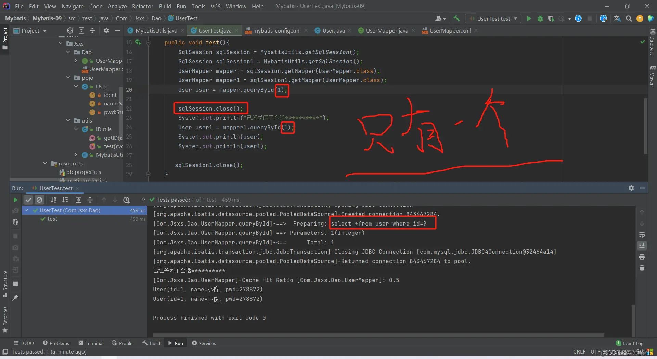Collapse UserTest node in test results
This screenshot has width=657, height=359.
coord(26,210)
